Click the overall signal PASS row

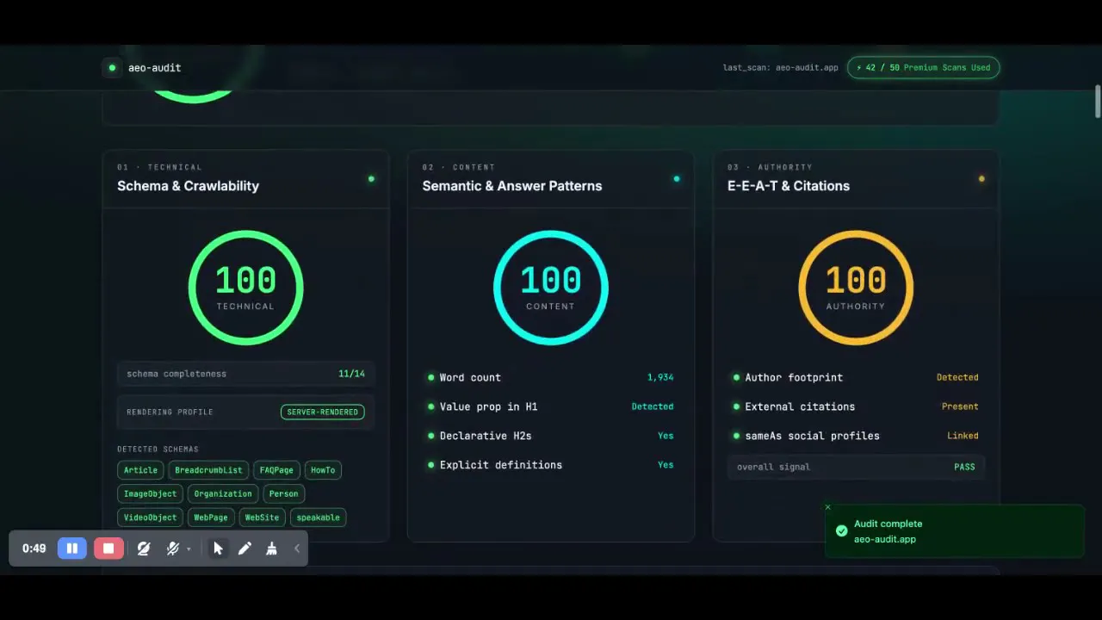coord(856,467)
